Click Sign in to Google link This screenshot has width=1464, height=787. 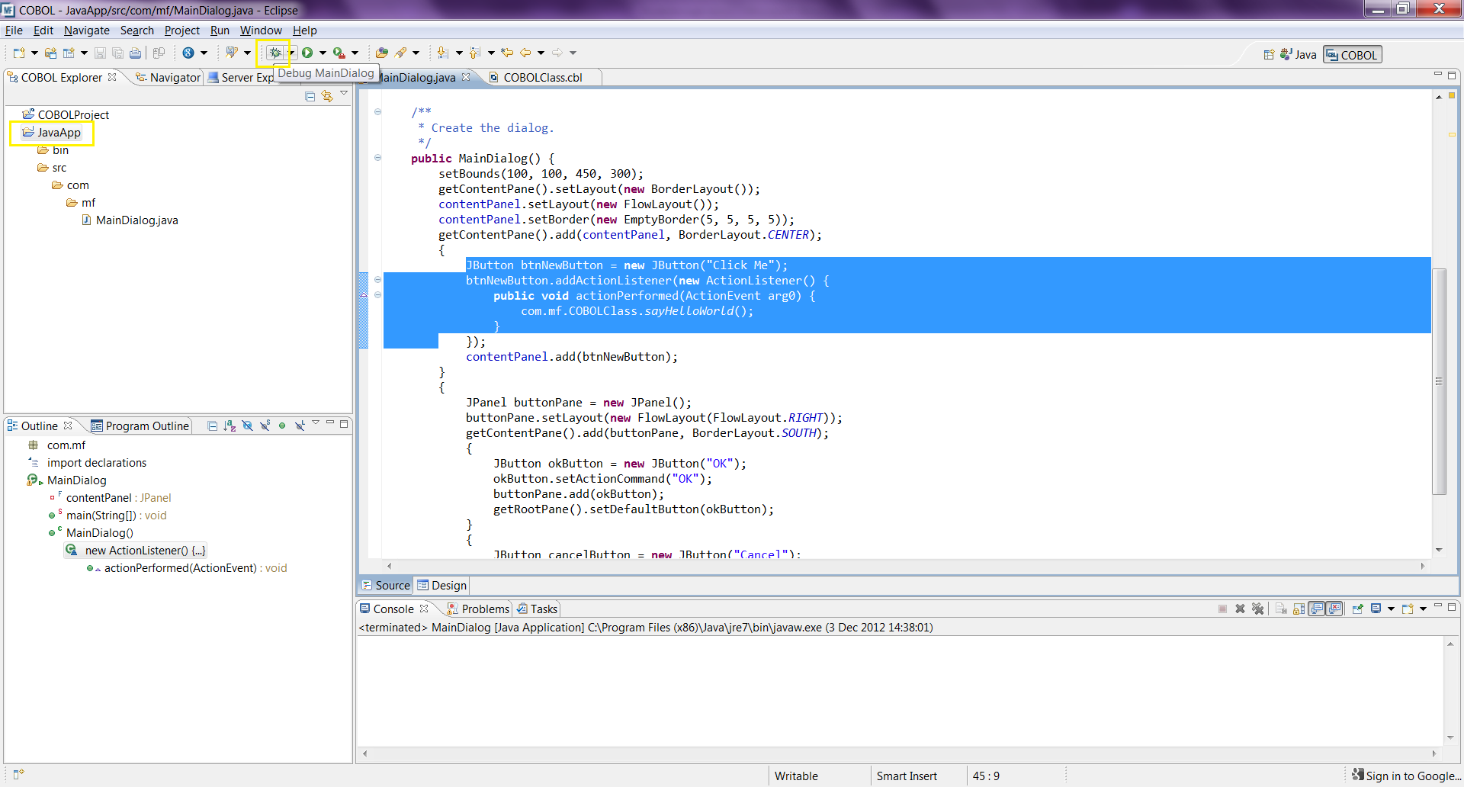click(x=1412, y=776)
